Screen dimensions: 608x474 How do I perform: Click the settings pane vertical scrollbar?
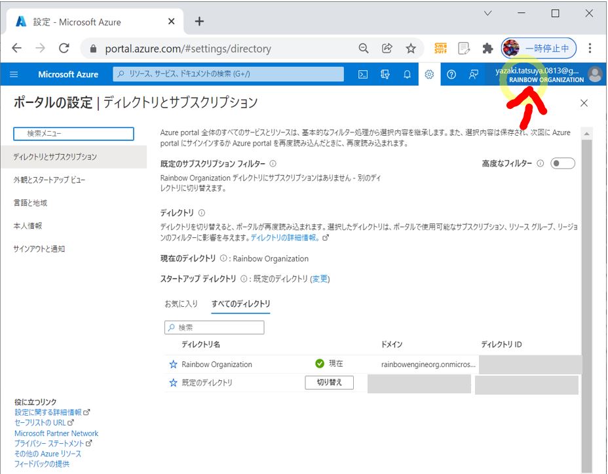(586, 305)
